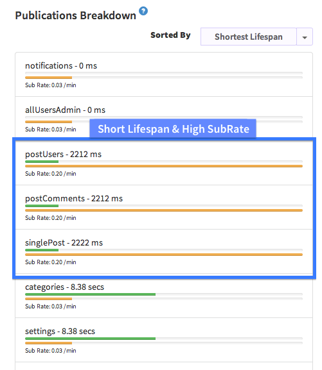
Task: Select the postUsers publication entry
Action: (164, 163)
